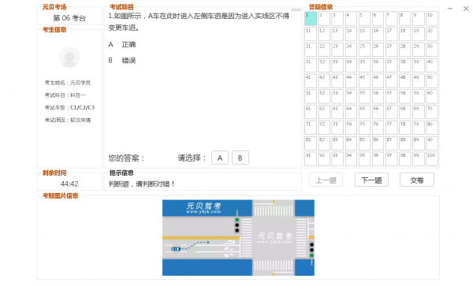
Task: Jump to question 1 in answer grid
Action: point(311,18)
